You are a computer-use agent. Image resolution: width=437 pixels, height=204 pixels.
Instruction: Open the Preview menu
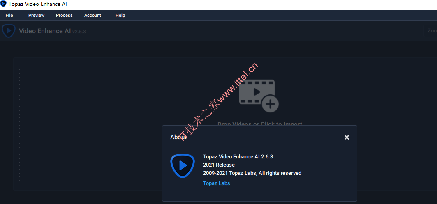pos(36,15)
